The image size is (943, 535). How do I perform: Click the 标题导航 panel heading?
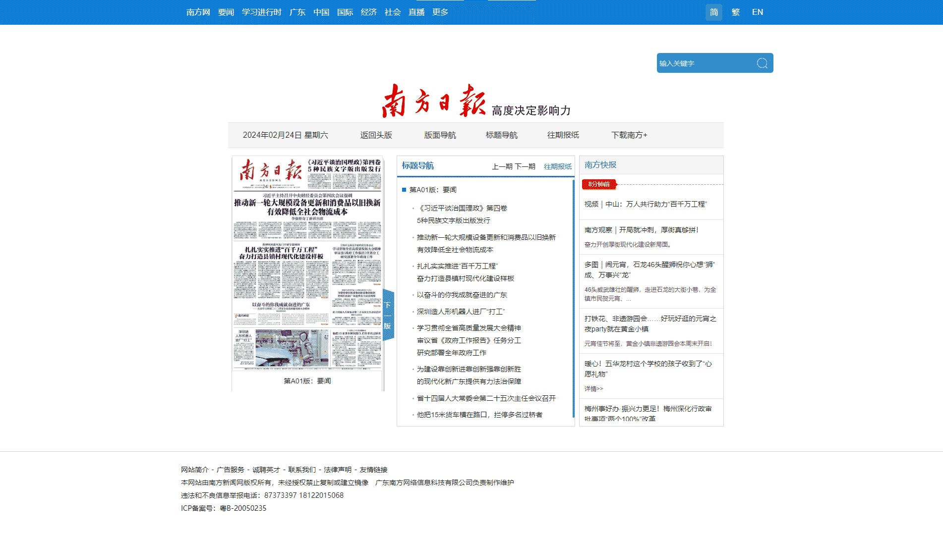[418, 165]
